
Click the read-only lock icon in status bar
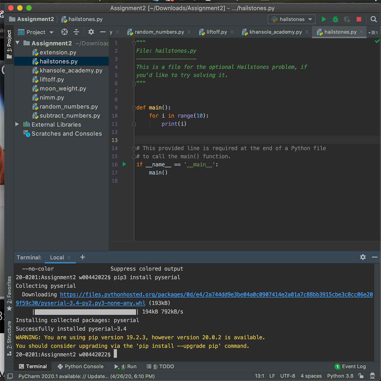pyautogui.click(x=361, y=376)
